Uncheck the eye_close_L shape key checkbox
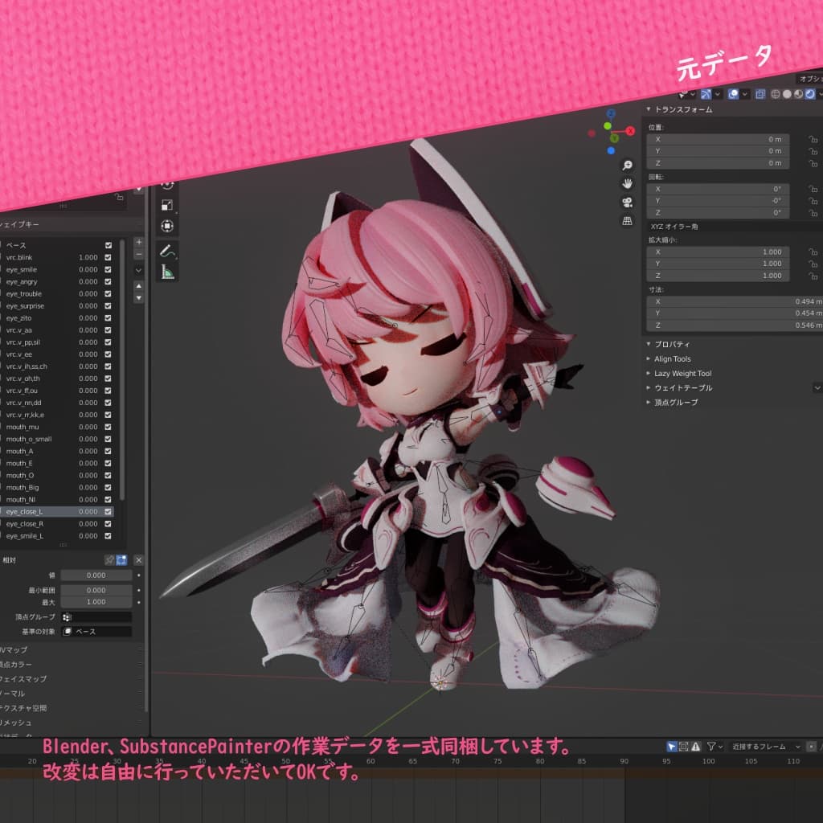The image size is (823, 823). pyautogui.click(x=109, y=511)
